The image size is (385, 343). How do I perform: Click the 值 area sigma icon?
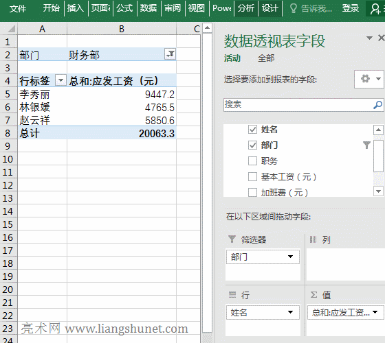point(313,295)
